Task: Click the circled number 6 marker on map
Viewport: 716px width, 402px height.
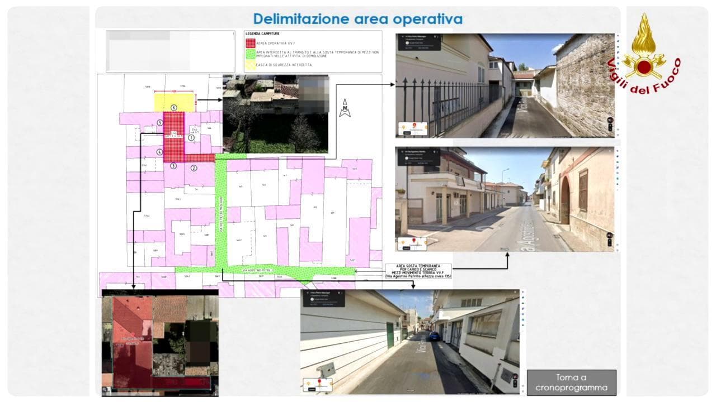Action: tap(174, 108)
